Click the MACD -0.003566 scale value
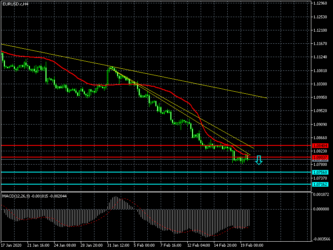333x250 pixels. click(321, 239)
